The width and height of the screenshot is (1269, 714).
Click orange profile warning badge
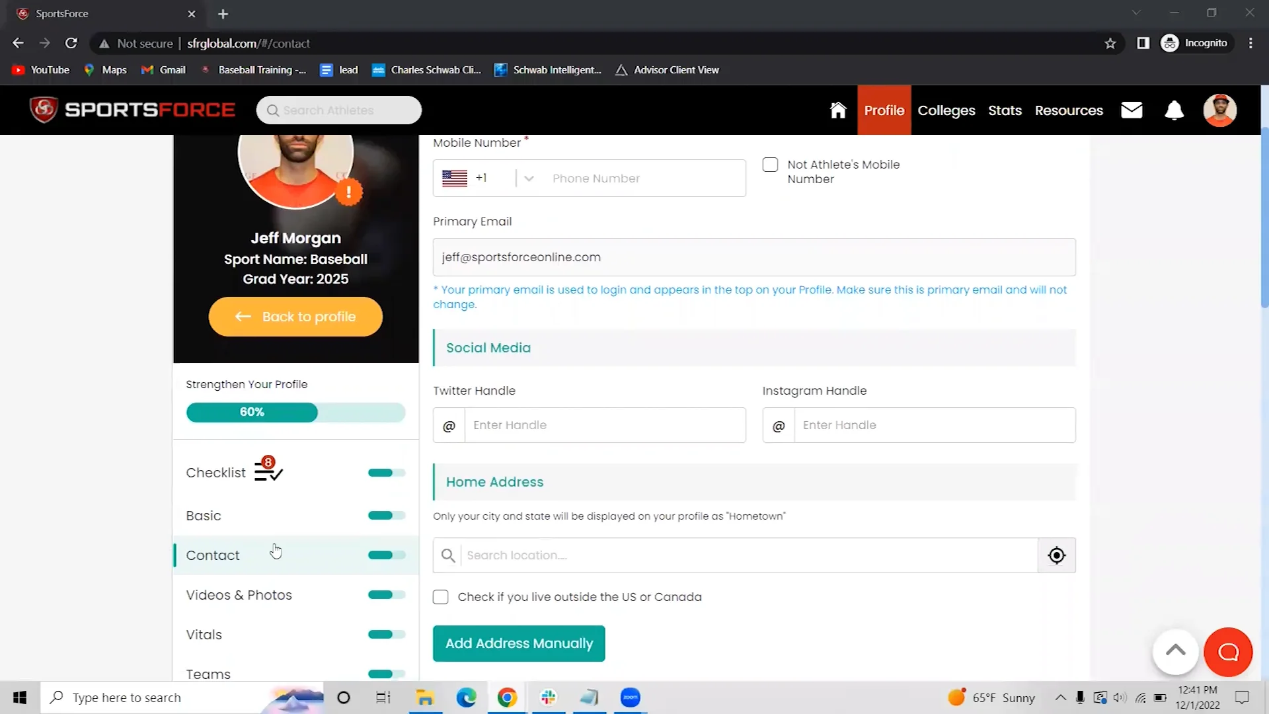click(348, 192)
